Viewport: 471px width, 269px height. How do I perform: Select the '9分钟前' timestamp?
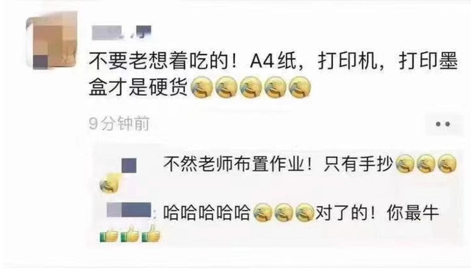(x=119, y=124)
